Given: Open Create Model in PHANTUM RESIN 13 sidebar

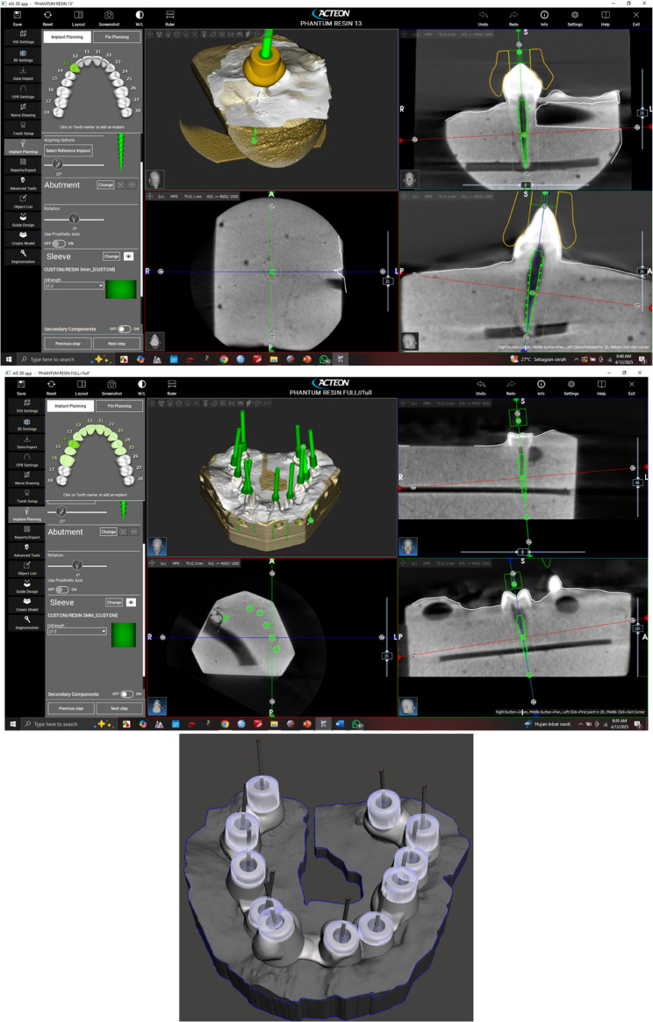Looking at the screenshot, I should coord(23,238).
